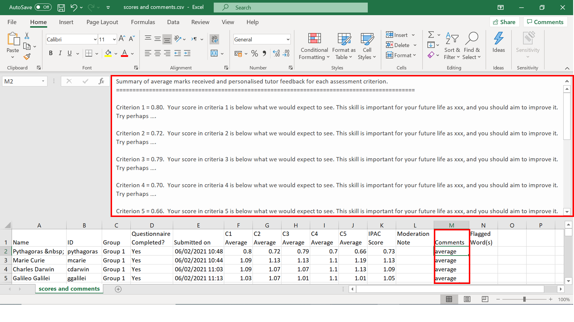
Task: Switch to Page Layout view icon
Action: click(x=467, y=299)
